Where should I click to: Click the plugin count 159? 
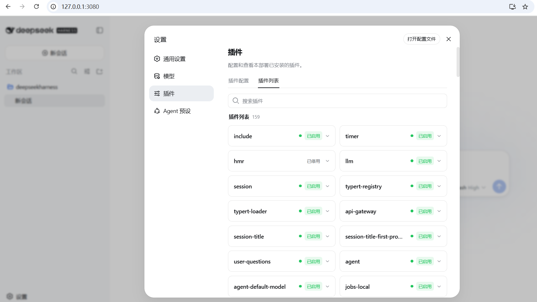tap(256, 117)
